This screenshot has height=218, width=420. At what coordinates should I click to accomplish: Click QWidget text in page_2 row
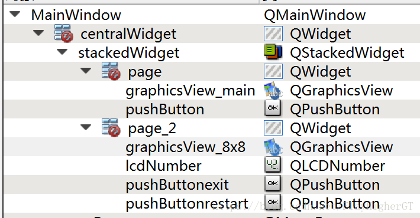[321, 128]
